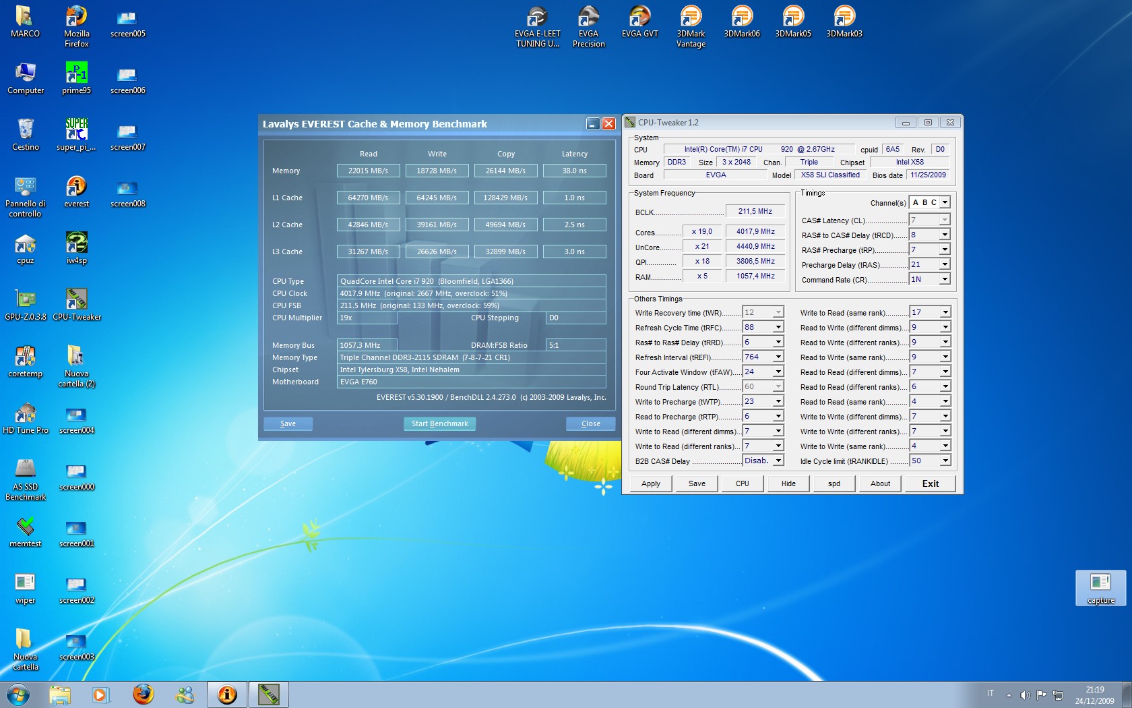Screen dimensions: 1132x708
Task: Click the Show desktop strip on the taskbar
Action: [x=1127, y=695]
